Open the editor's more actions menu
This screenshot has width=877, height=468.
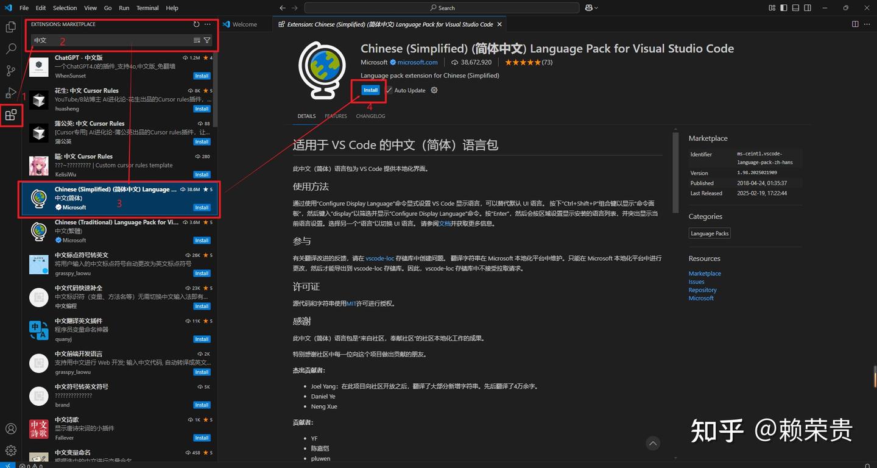pyautogui.click(x=867, y=24)
